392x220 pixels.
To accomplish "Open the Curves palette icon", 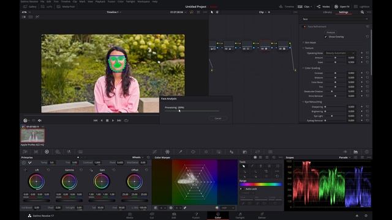I will (x=155, y=152).
